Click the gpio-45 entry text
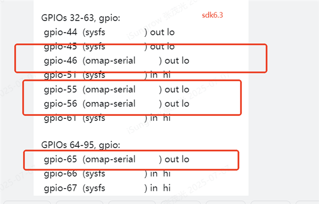This screenshot has width=319, height=204. [60, 47]
